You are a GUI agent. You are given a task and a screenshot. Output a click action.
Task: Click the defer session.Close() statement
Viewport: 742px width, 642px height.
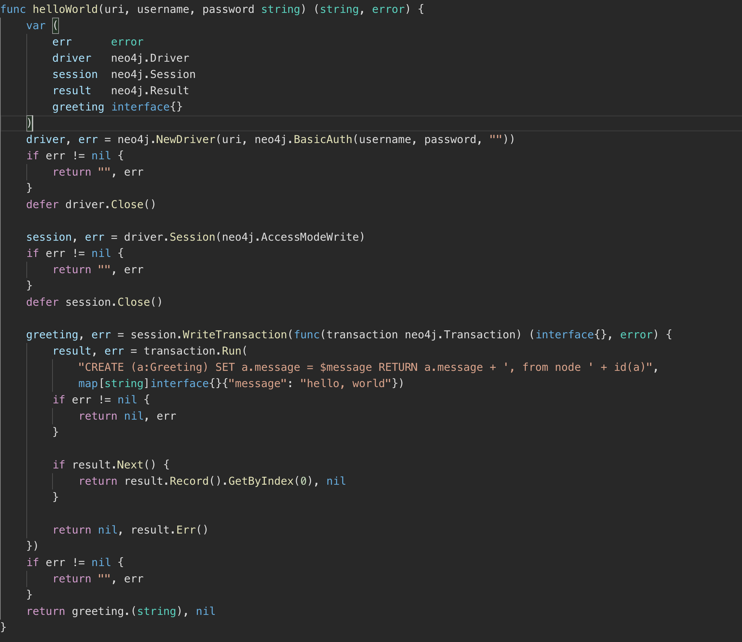(x=94, y=302)
